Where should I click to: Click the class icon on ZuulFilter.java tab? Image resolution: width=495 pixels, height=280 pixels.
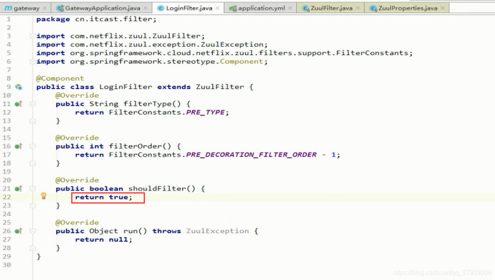pyautogui.click(x=306, y=8)
